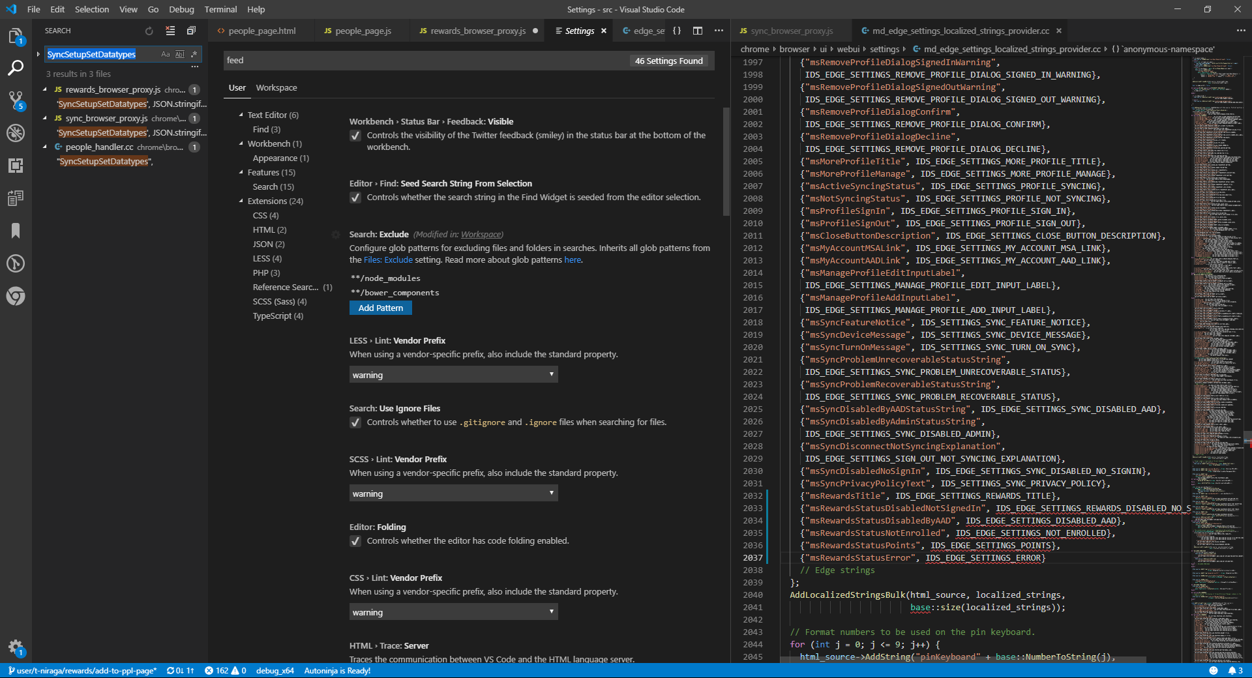This screenshot has width=1252, height=678.
Task: Open the 'here' glob patterns link
Action: pos(573,259)
